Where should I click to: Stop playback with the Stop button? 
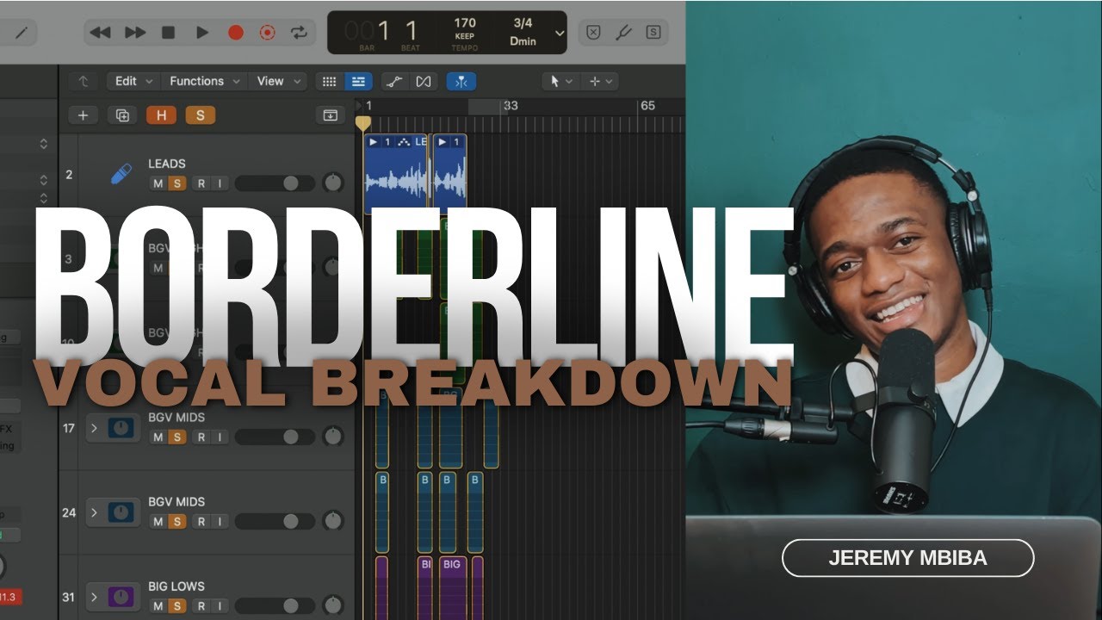click(x=168, y=33)
